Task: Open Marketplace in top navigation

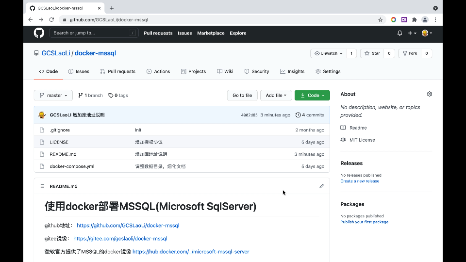Action: pyautogui.click(x=211, y=33)
